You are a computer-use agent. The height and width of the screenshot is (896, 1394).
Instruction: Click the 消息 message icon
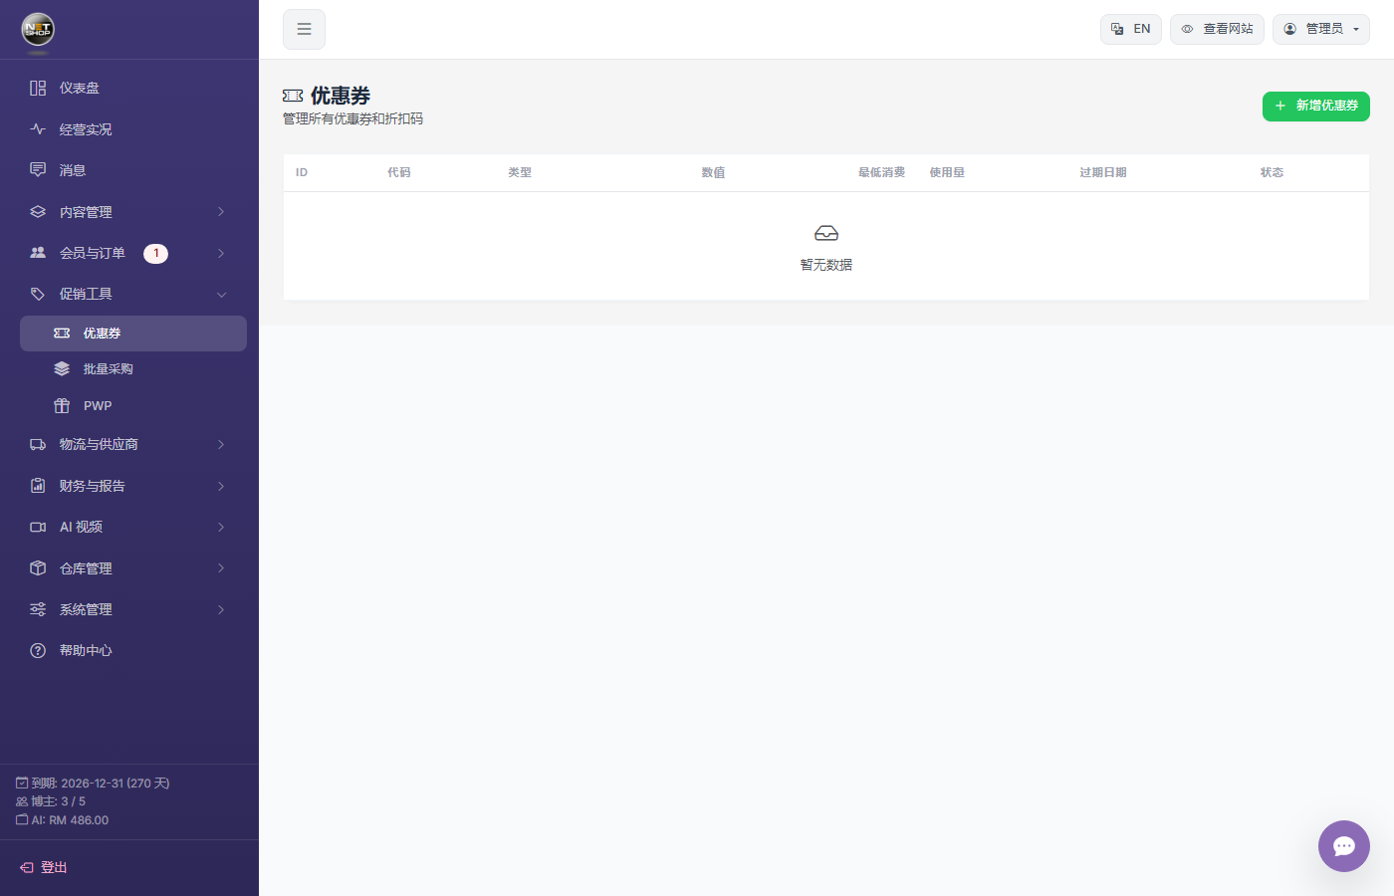point(38,170)
